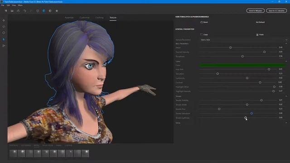The height and width of the screenshot is (163, 290).
Task: Click the first lighting preset thumbnail
Action: click(13, 153)
